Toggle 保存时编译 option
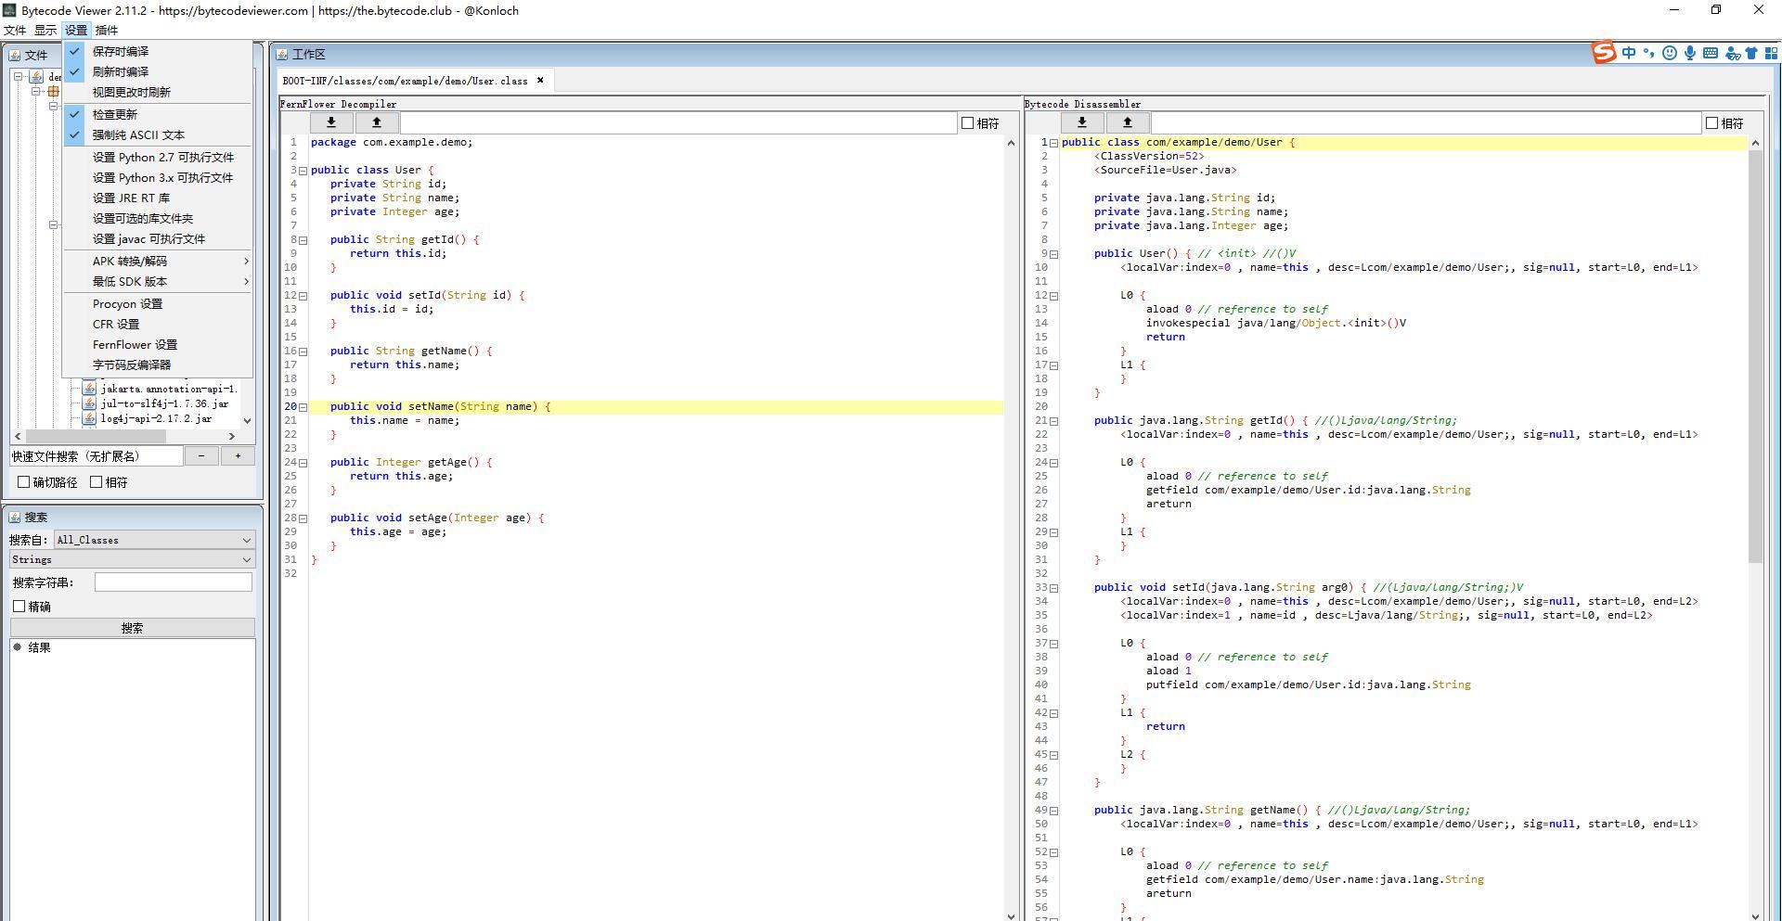1782x921 pixels. pos(158,52)
